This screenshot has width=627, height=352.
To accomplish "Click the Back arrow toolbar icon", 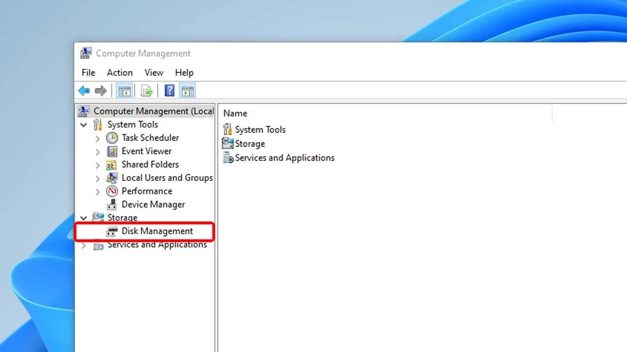I will coord(84,90).
